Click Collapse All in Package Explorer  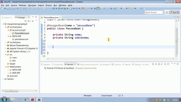(25, 21)
